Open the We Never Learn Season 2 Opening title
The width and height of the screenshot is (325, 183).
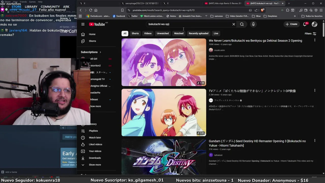255,41
